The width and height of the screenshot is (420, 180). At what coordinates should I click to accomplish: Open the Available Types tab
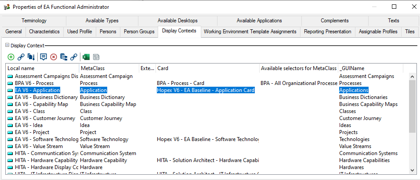pyautogui.click(x=102, y=21)
